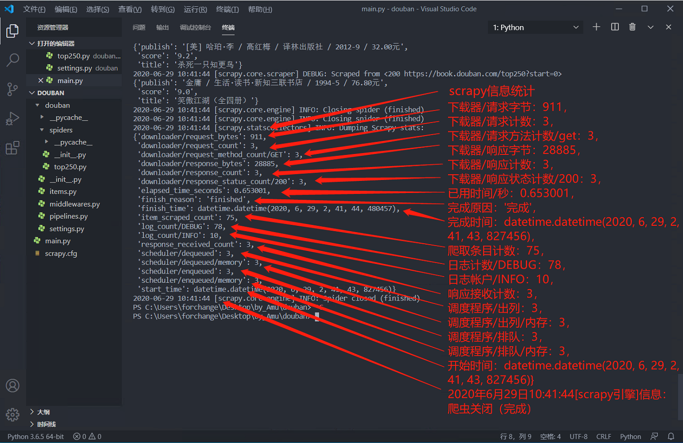Image resolution: width=683 pixels, height=443 pixels.
Task: Open the Accounts menu icon
Action: point(13,386)
